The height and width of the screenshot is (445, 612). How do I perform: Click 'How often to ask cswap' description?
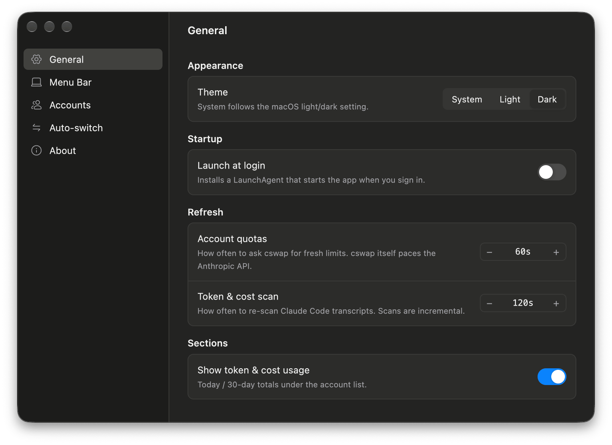pyautogui.click(x=317, y=260)
